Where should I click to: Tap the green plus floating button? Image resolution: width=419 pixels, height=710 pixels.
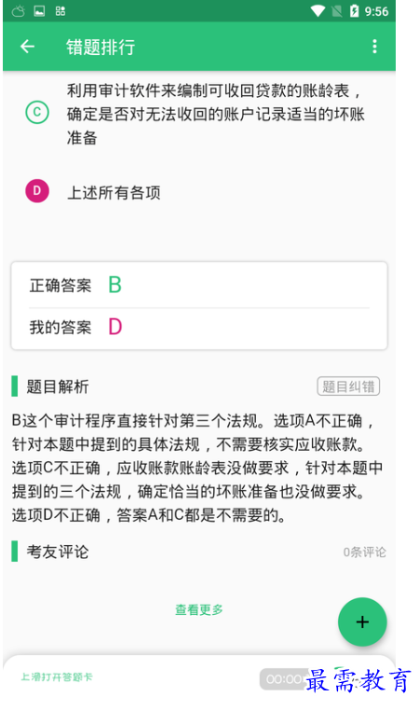pos(362,621)
